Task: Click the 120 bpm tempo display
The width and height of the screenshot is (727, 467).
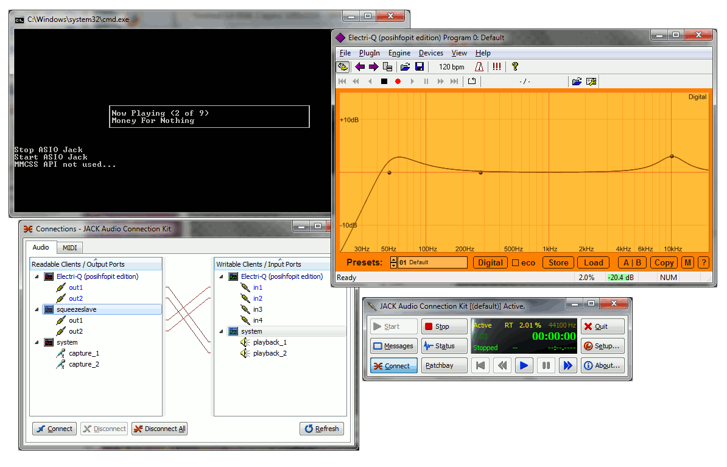Action: (452, 67)
